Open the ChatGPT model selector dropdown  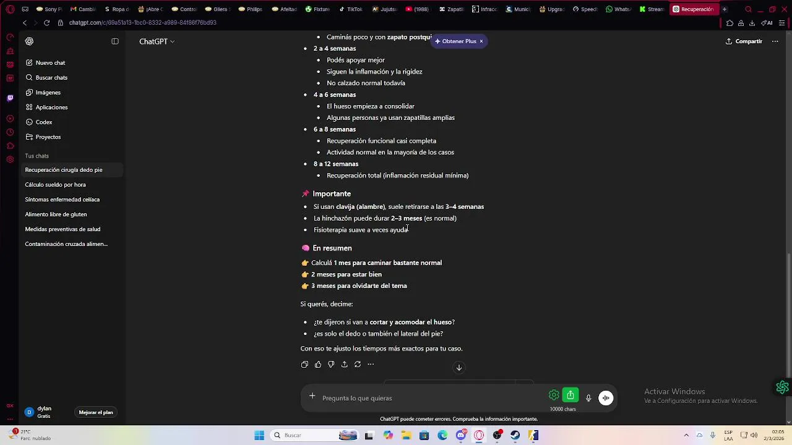[x=157, y=41]
